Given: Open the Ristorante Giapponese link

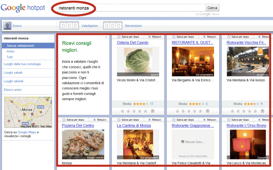Looking at the screenshot, I should coord(193,126).
